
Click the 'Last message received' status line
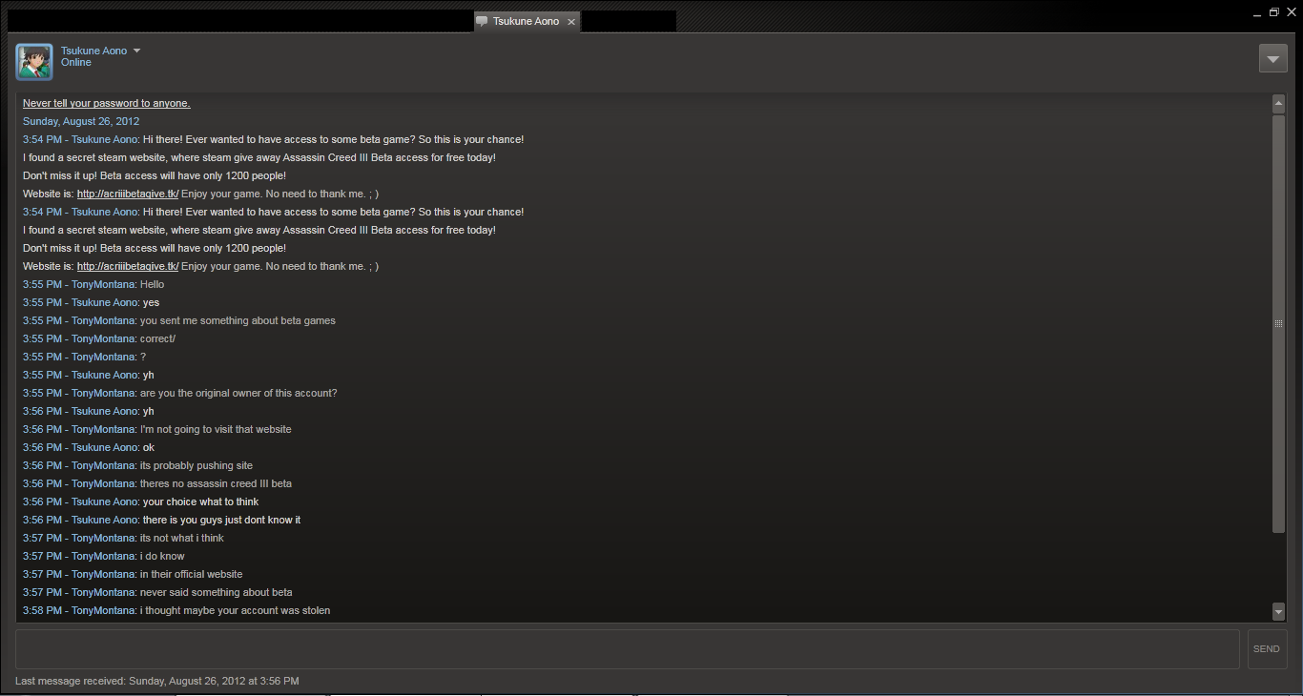point(157,681)
